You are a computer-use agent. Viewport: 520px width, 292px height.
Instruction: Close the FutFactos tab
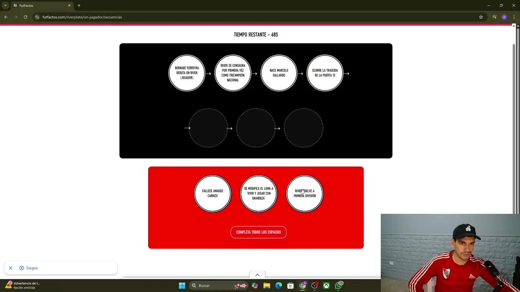pyautogui.click(x=69, y=5)
